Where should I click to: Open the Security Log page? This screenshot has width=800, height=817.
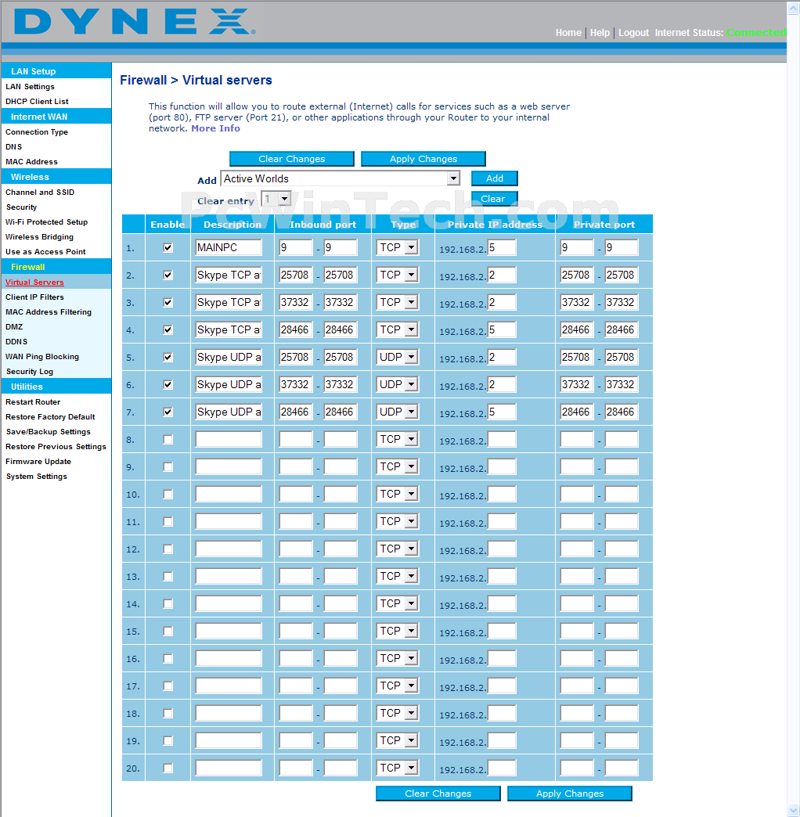click(30, 372)
